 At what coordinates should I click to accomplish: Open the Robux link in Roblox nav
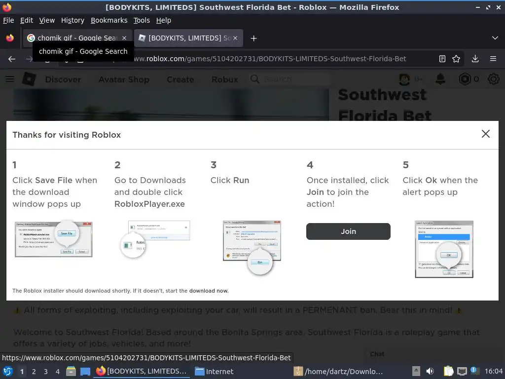click(x=225, y=79)
